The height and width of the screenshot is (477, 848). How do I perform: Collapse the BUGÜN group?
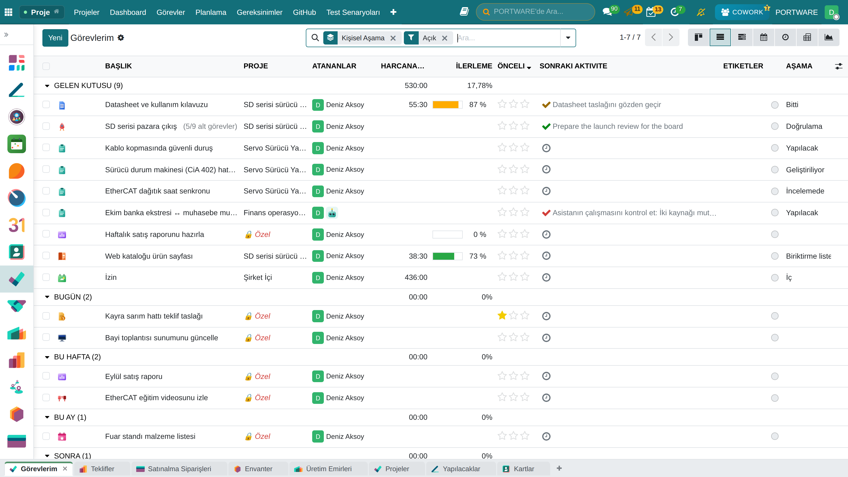[x=47, y=297]
